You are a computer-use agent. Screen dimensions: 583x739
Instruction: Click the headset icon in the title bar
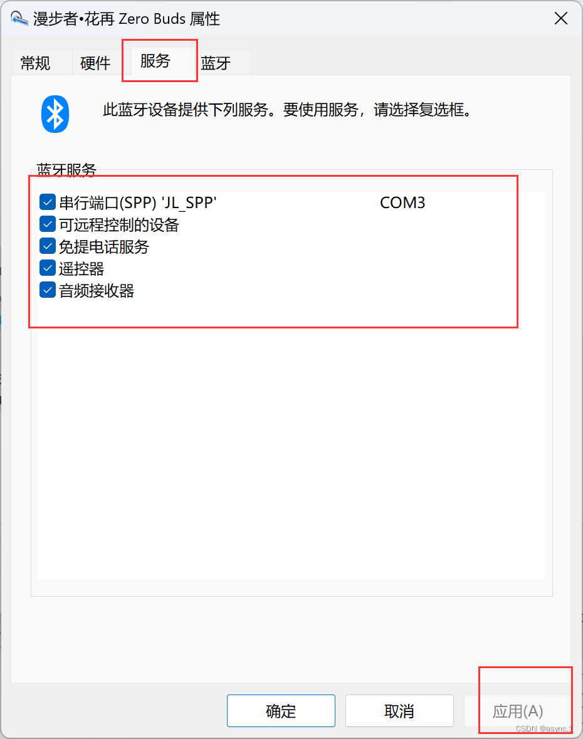pyautogui.click(x=19, y=19)
